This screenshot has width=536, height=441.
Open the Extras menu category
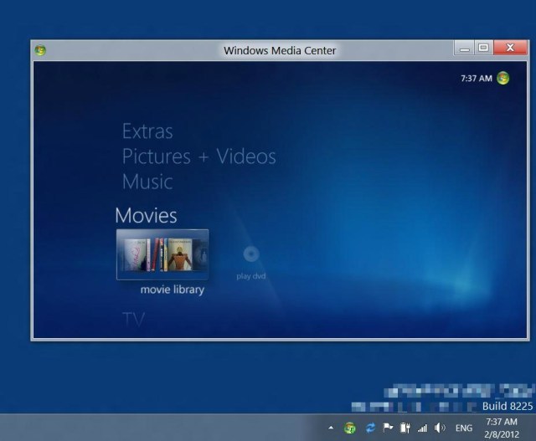coord(147,131)
